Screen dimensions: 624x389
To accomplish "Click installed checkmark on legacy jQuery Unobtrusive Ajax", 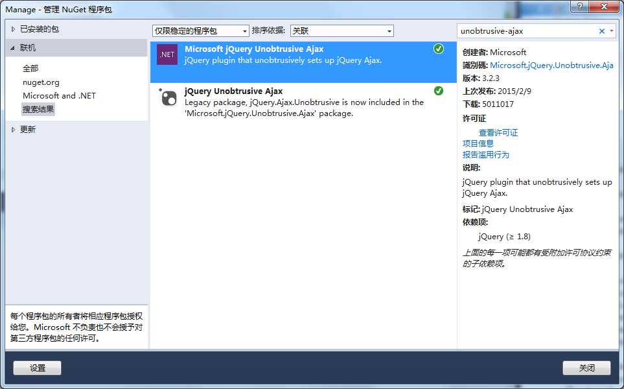I will (x=439, y=91).
